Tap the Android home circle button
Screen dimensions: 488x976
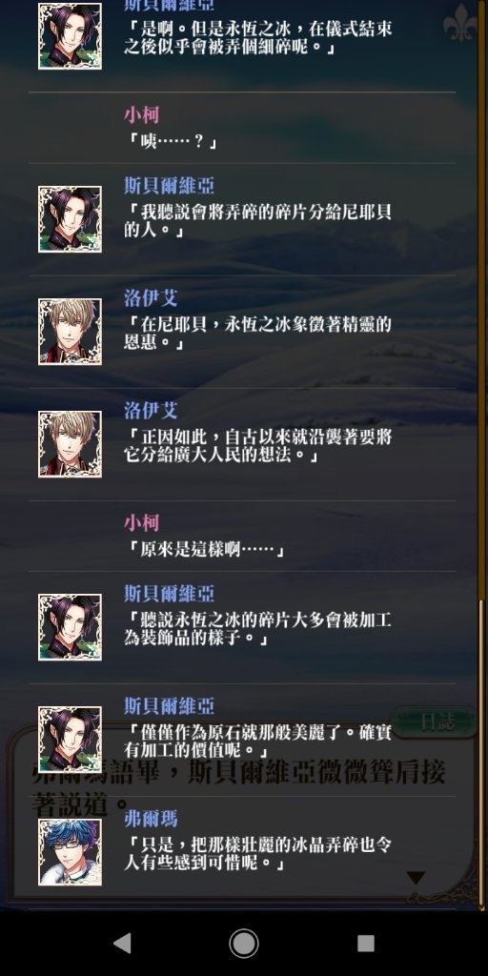244,943
